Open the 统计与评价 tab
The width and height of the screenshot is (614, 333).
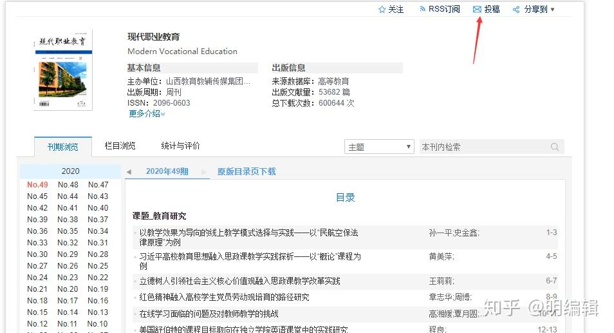(180, 146)
